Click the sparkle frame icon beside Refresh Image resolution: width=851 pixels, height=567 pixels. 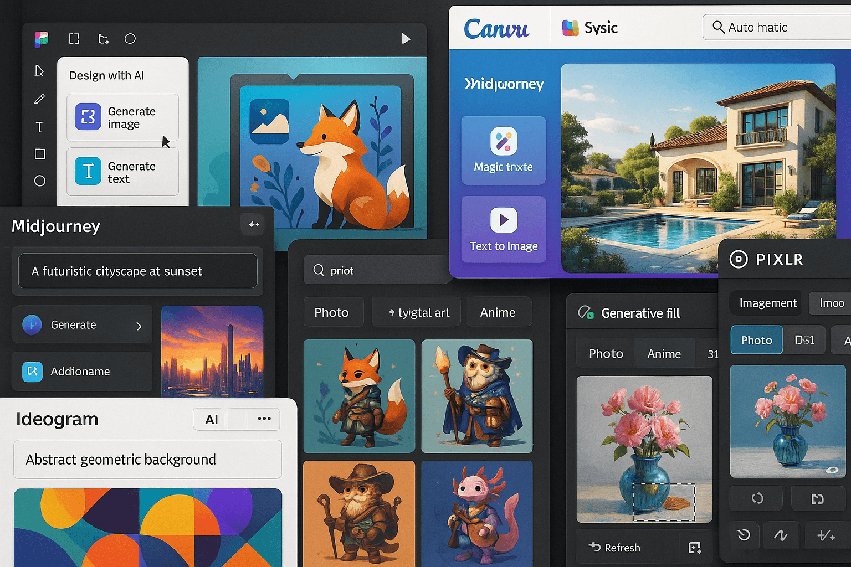(695, 548)
